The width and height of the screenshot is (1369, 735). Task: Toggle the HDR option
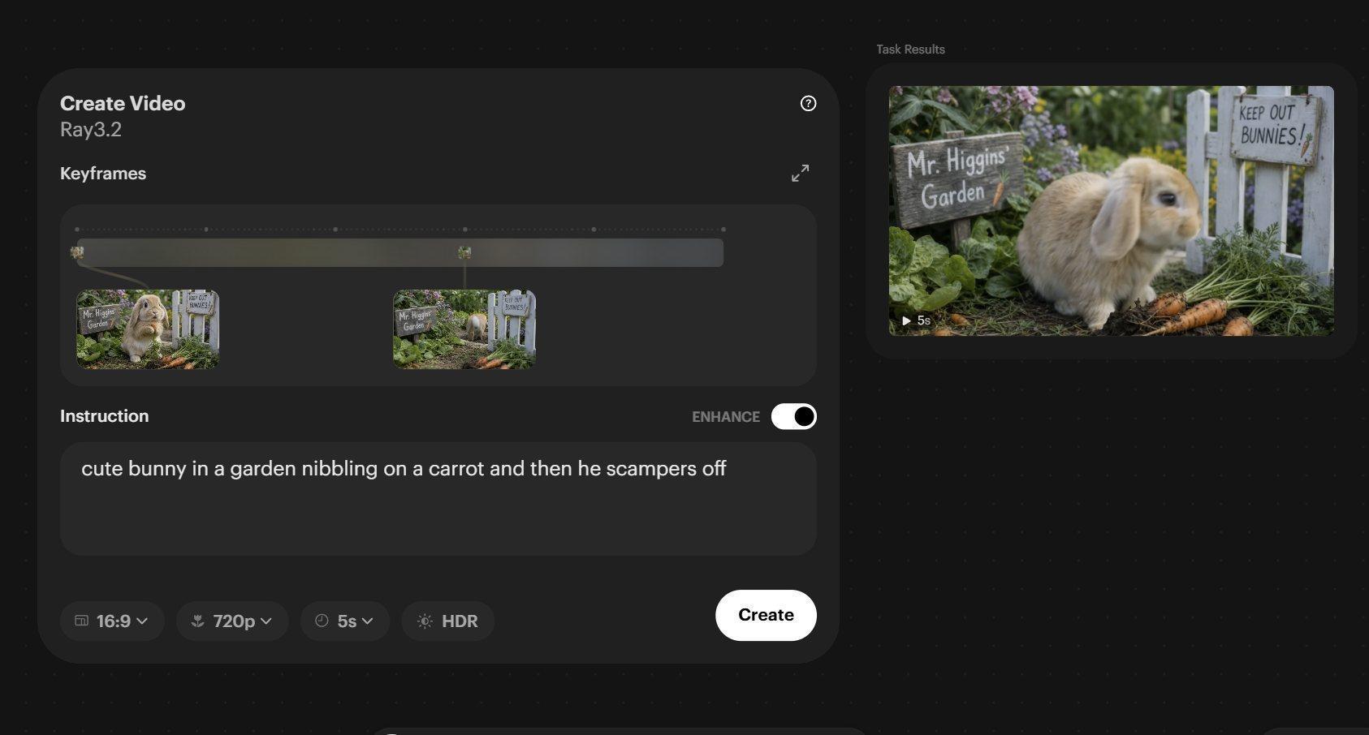coord(448,621)
